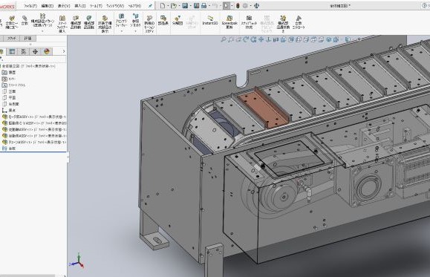
Task: Click the Select cursor tool
Action: pyautogui.click(x=227, y=6)
